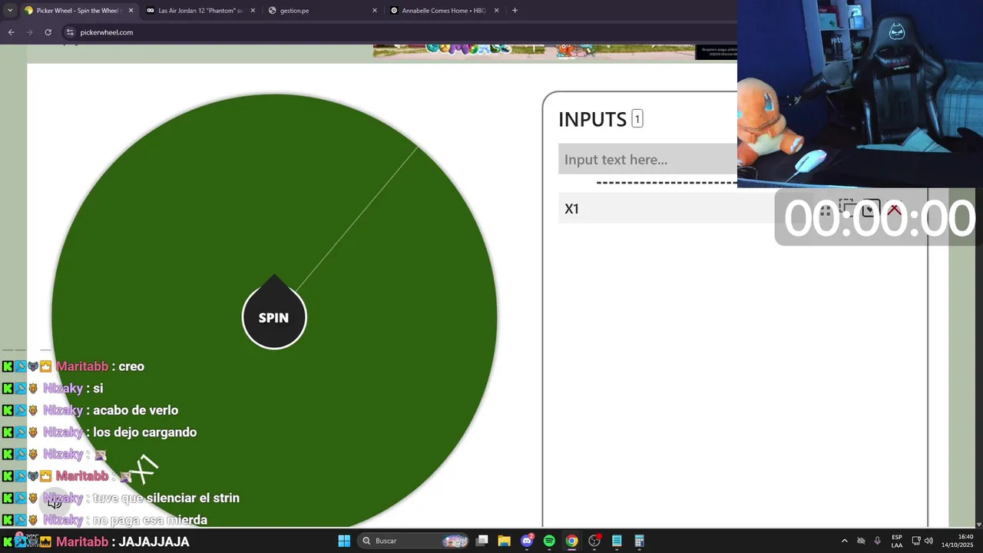Screen dimensions: 983x553
Task: Click the INPUTS panel heading
Action: click(592, 119)
